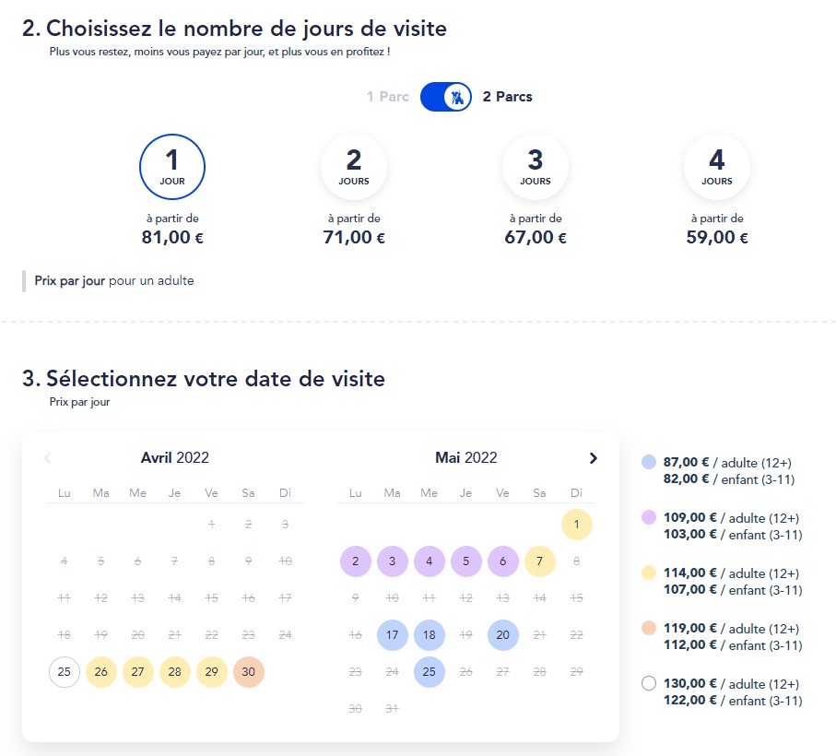Select the "4 JOURS" ticket option
Image resolution: width=836 pixels, height=756 pixels.
tap(716, 167)
